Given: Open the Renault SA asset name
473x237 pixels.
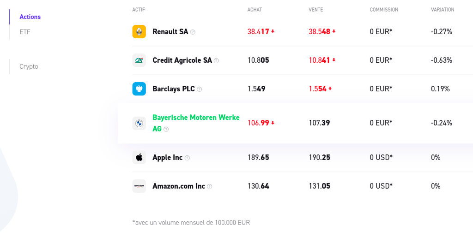Looking at the screenshot, I should pos(170,32).
